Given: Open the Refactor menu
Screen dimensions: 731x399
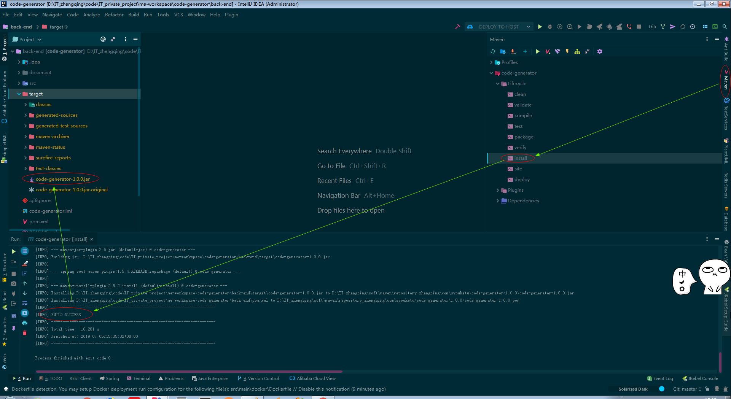Looking at the screenshot, I should [x=114, y=14].
